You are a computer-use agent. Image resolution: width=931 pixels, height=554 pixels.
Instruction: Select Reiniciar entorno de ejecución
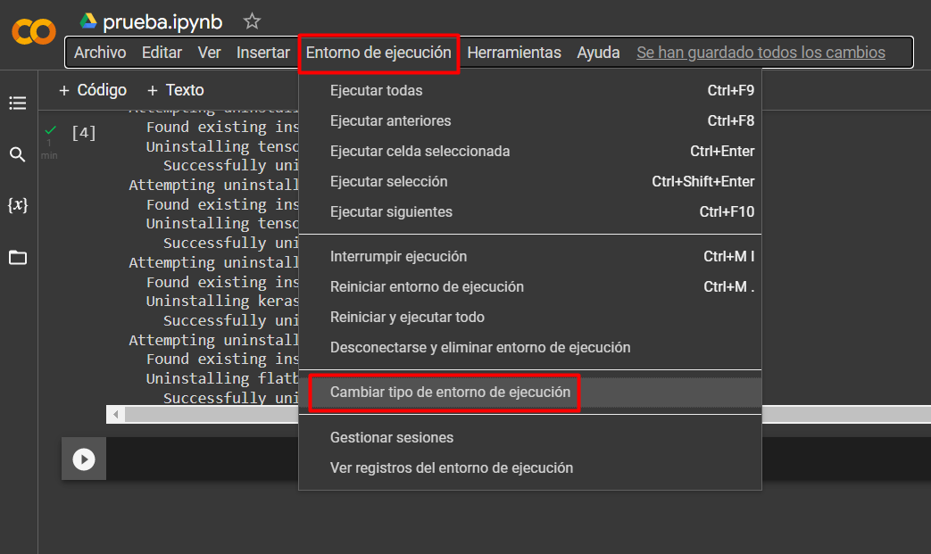click(427, 287)
